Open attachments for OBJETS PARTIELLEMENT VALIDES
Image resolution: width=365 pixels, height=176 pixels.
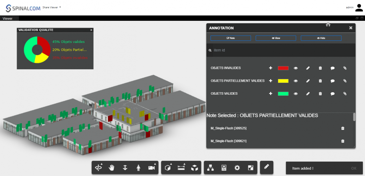345,81
